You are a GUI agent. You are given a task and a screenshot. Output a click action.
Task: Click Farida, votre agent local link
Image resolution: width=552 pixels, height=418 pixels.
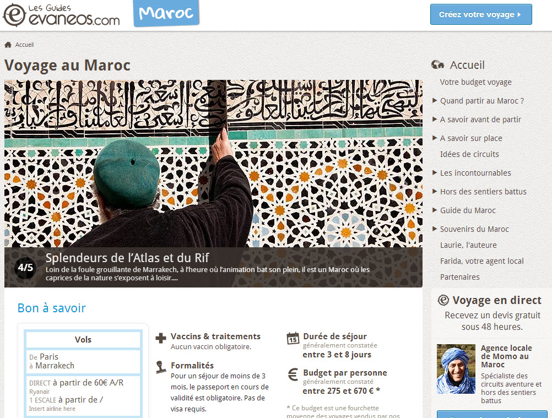[x=481, y=261]
